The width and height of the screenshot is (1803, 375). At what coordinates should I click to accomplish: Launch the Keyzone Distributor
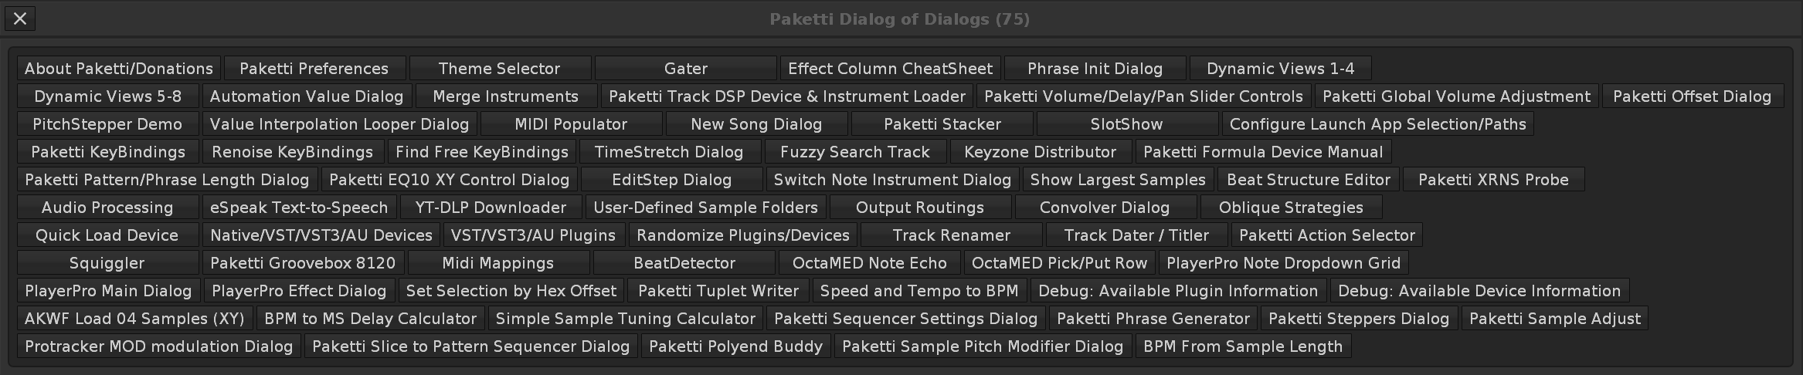coord(1040,152)
